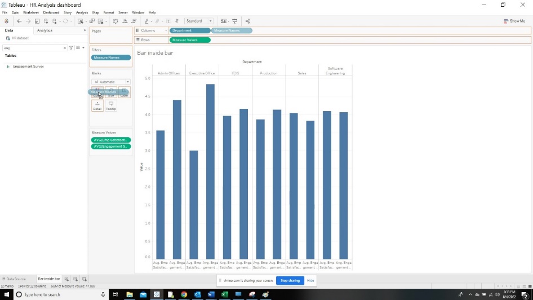Open the Worksheet menu

[31, 12]
